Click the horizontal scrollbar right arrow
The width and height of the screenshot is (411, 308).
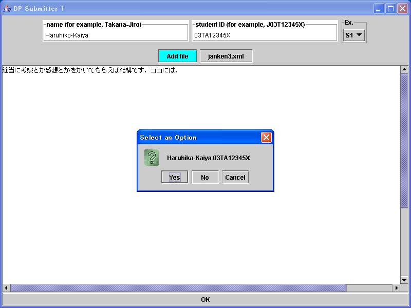[396, 288]
